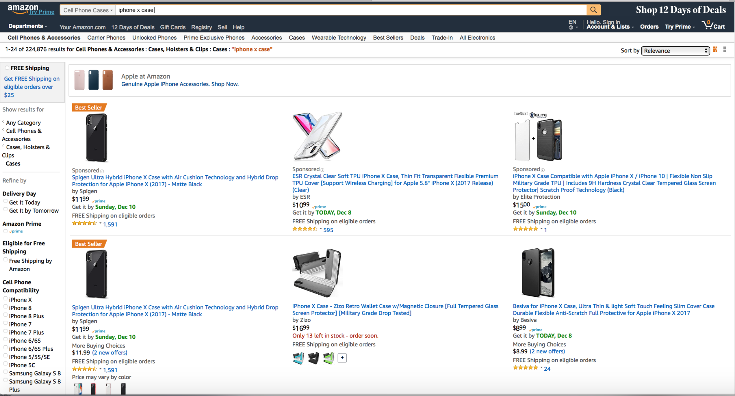Screen dimensions: 735x396
Task: Select third Zizo color variant swatch
Action: [328, 358]
